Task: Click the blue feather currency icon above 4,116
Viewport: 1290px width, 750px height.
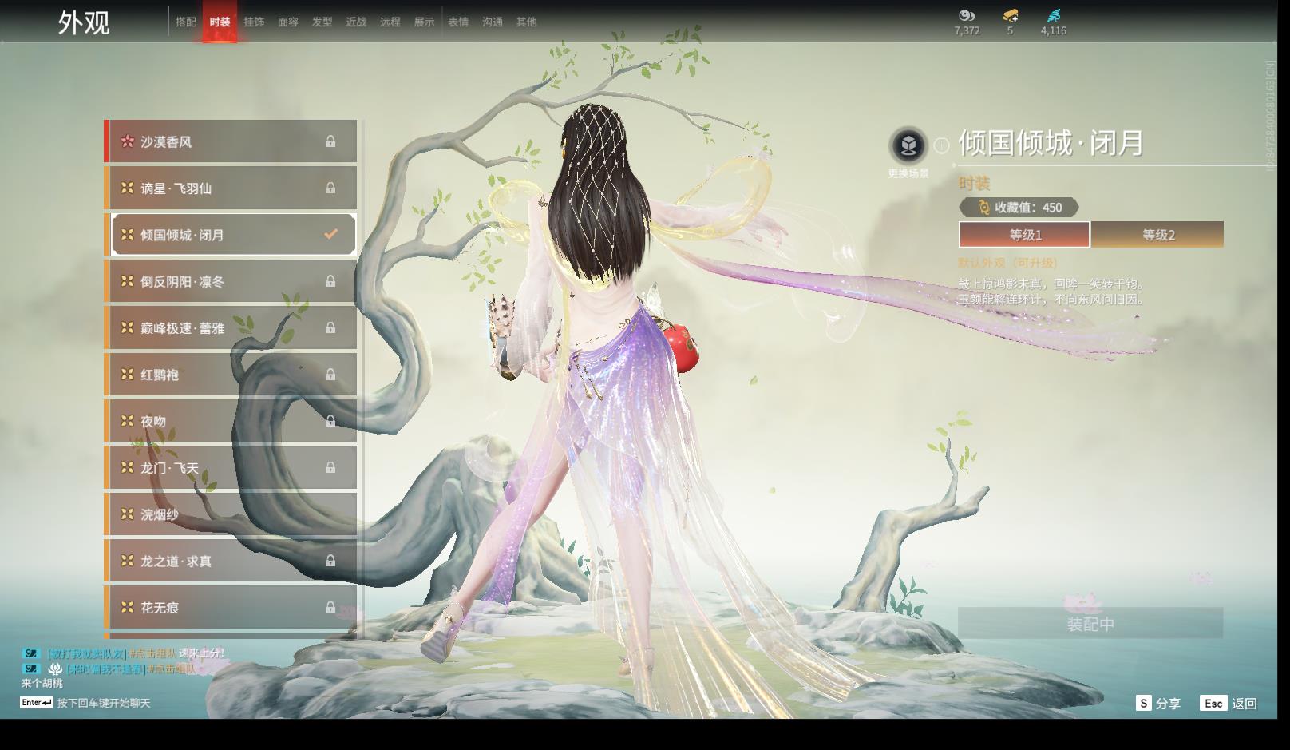Action: pos(1054,15)
